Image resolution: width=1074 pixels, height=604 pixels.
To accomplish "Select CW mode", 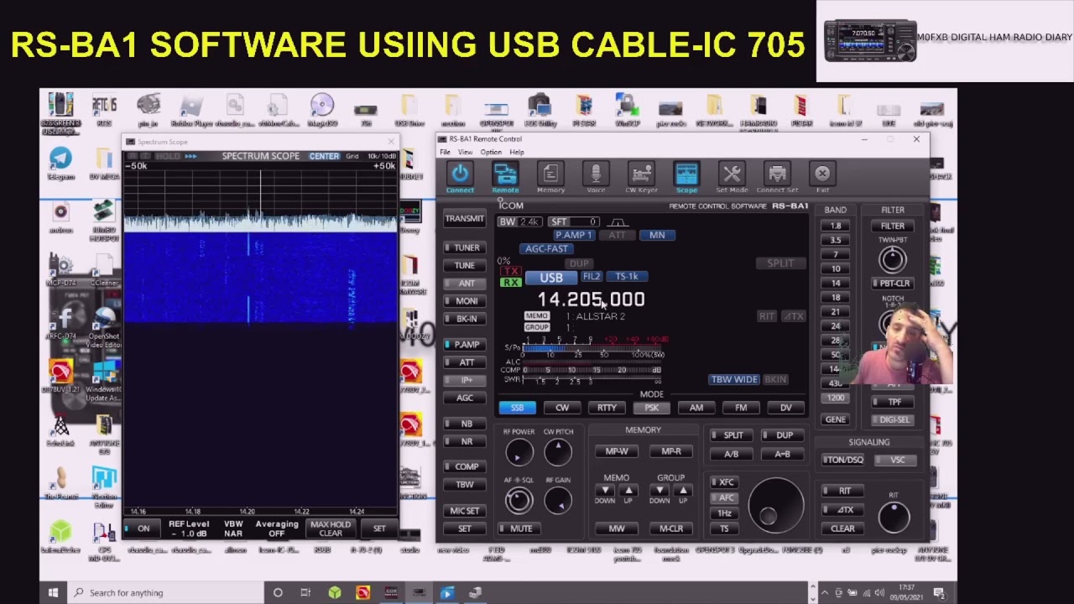I will (562, 408).
